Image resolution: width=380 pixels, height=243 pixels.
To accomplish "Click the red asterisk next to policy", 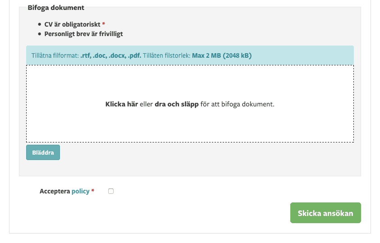I will (x=92, y=191).
